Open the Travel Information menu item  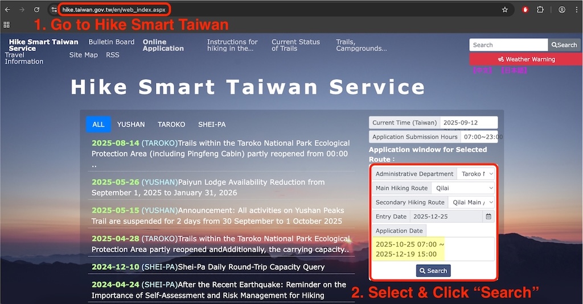(x=24, y=59)
